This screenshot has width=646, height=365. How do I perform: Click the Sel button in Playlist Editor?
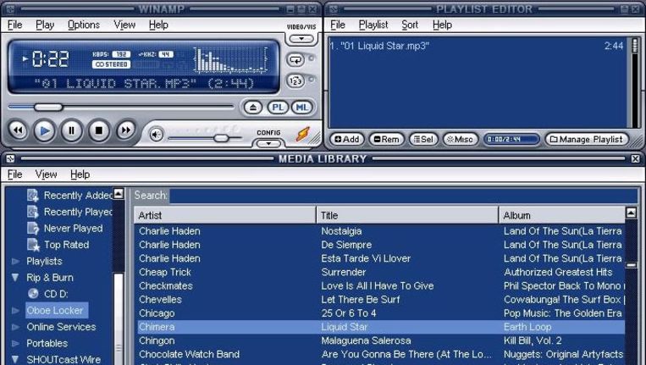423,139
